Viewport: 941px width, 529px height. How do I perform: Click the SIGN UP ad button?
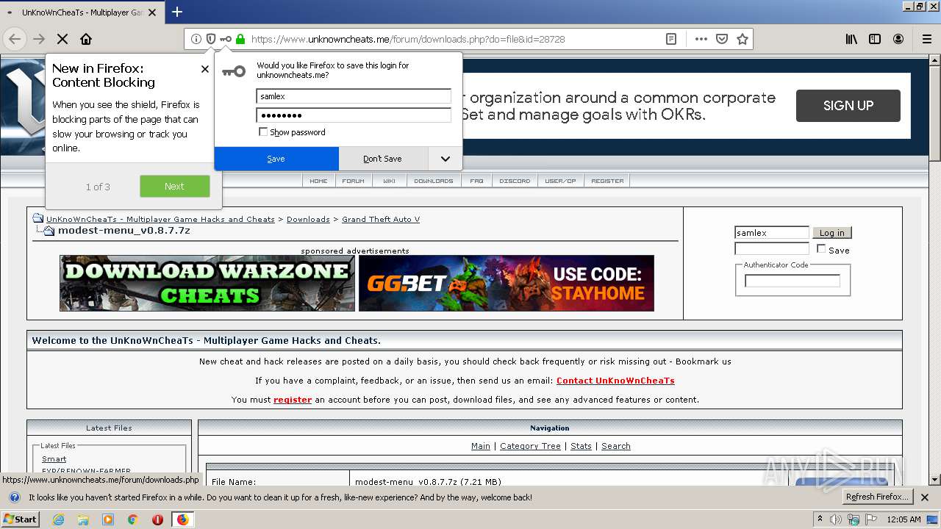coord(848,106)
